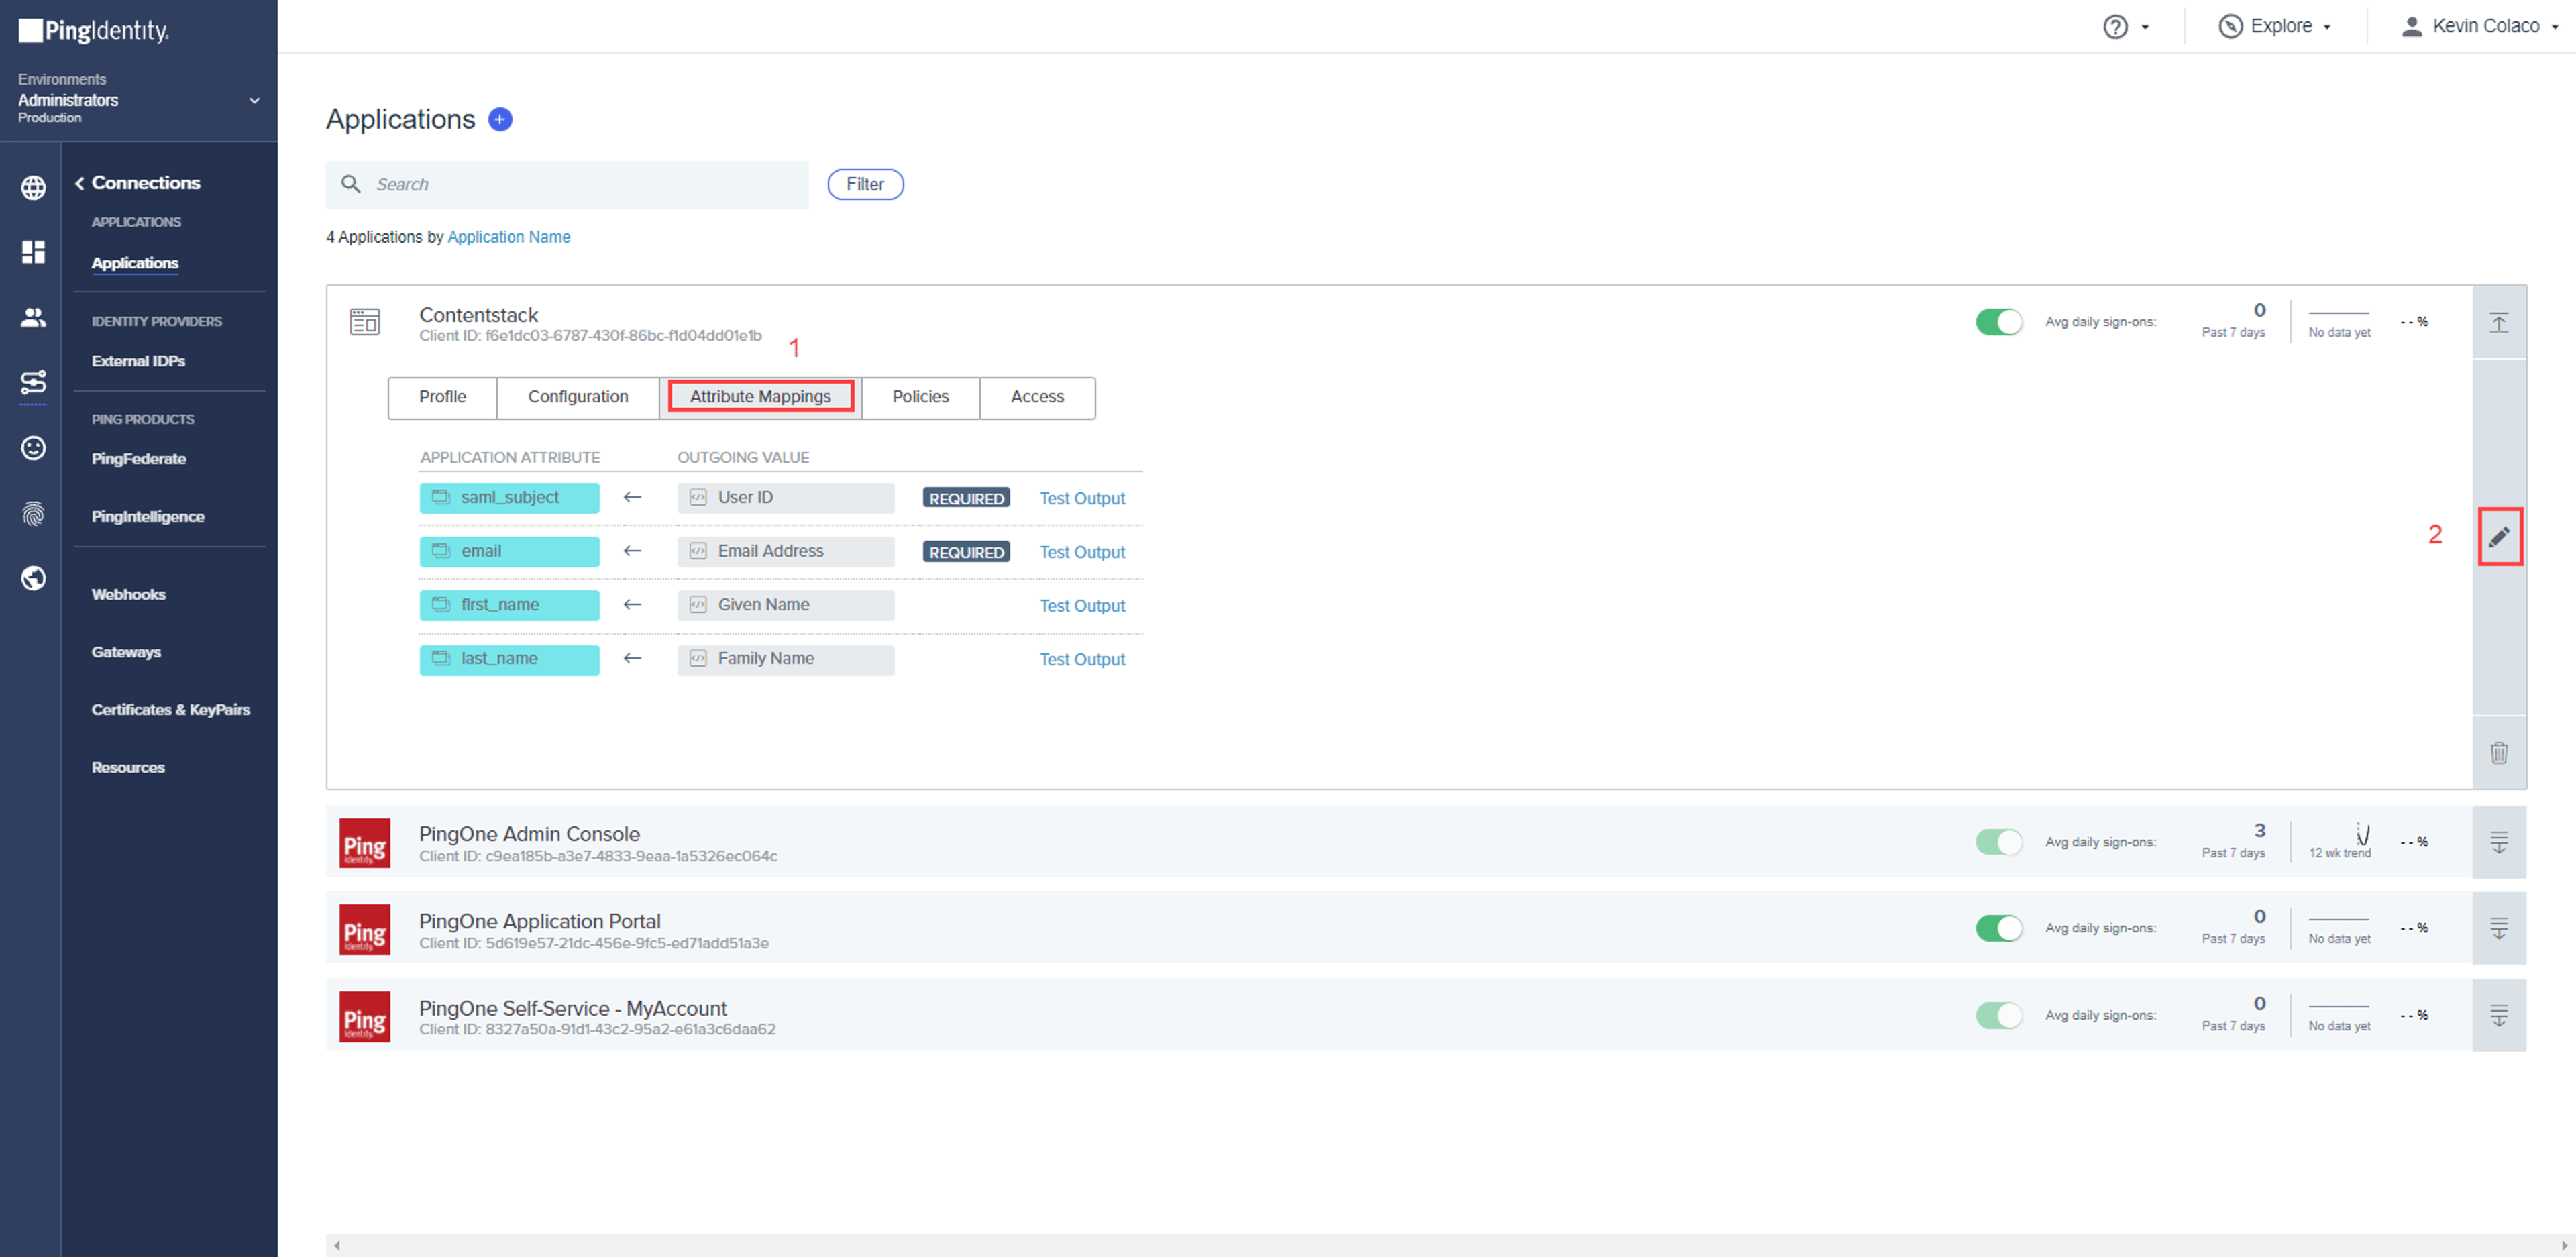Click the PingIdentity logo
Viewport: 2576px width, 1257px height.
click(94, 31)
